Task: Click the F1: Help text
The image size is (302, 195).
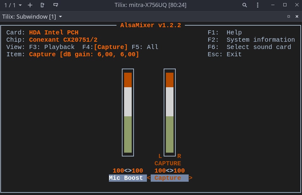Action: (x=224, y=33)
